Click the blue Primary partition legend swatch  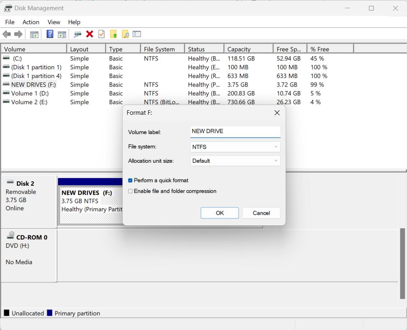tap(50, 313)
